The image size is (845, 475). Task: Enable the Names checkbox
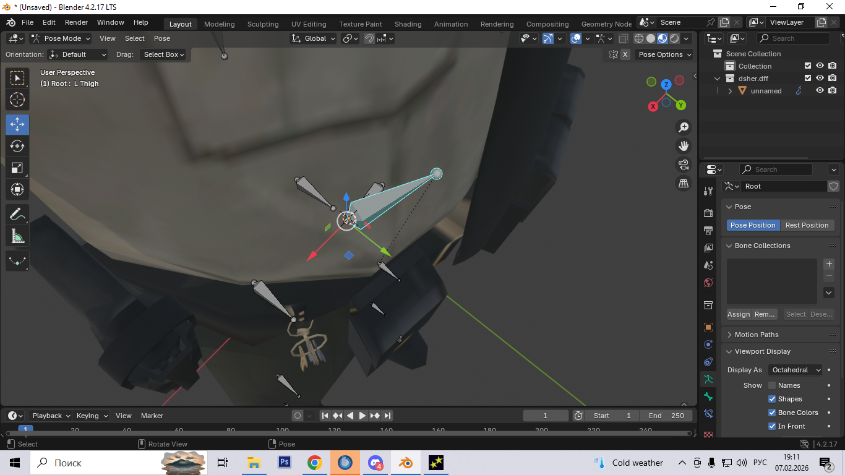772,385
